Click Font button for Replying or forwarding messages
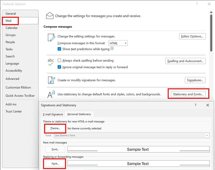This screenshot has height=170, width=215. 55,164
